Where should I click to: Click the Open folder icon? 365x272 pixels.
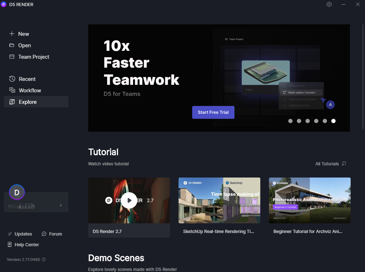(x=11, y=45)
